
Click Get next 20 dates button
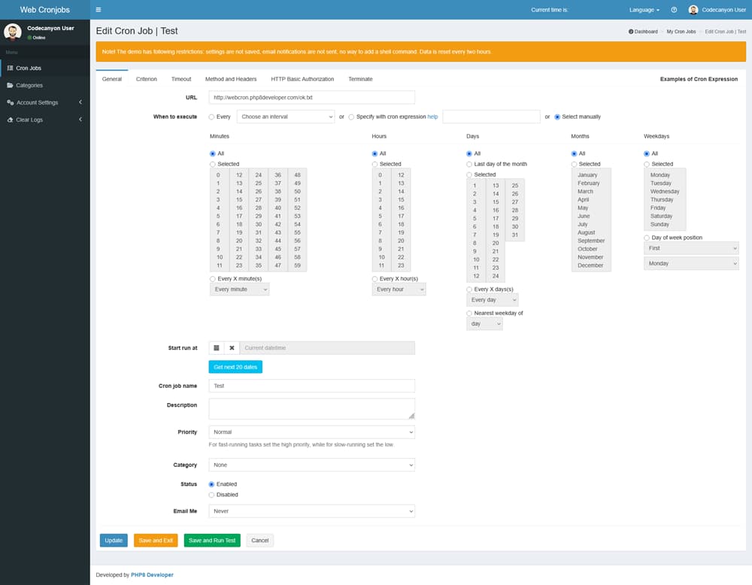235,367
